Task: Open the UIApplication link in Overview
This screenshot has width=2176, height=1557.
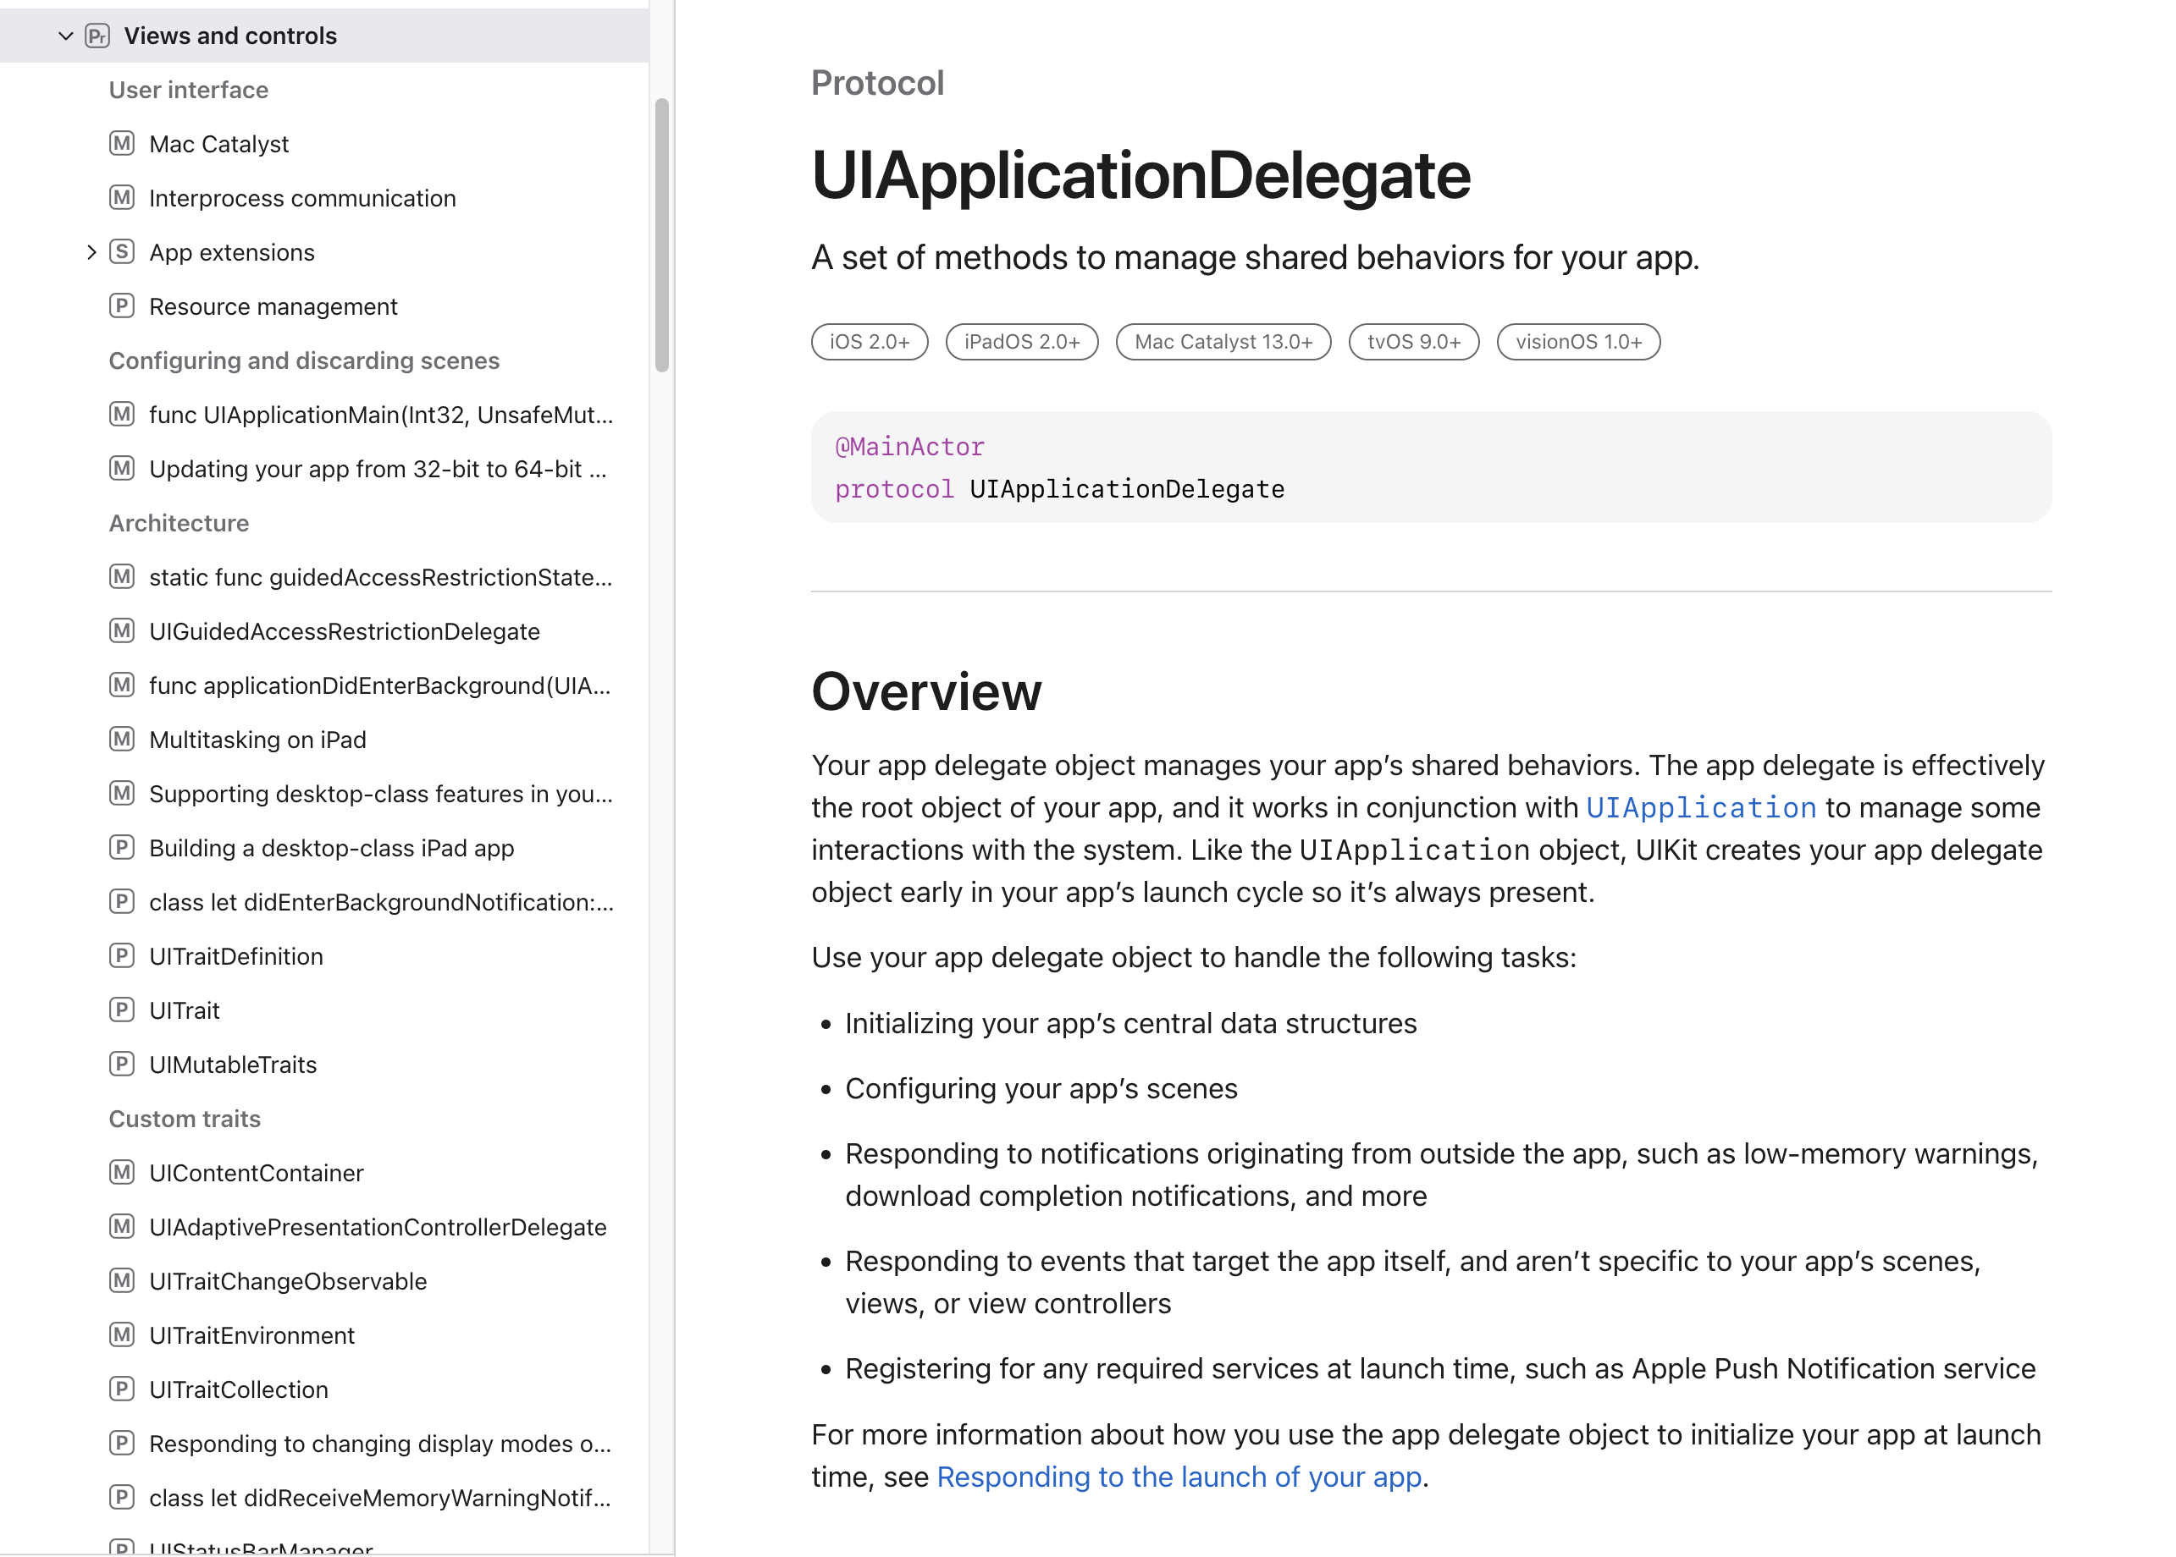Action: [x=1700, y=808]
